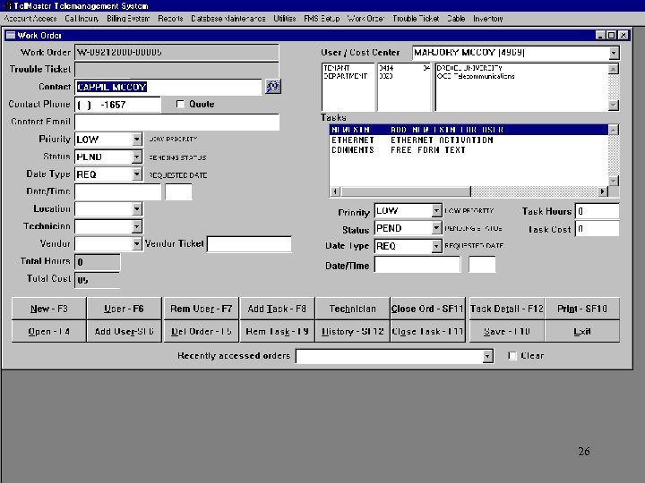
Task: Click the contact lookup binoculars icon
Action: 273,86
